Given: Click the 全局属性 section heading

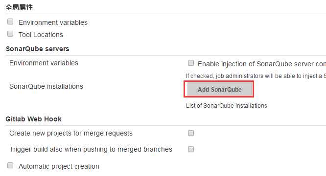Looking at the screenshot, I should pos(19,7).
